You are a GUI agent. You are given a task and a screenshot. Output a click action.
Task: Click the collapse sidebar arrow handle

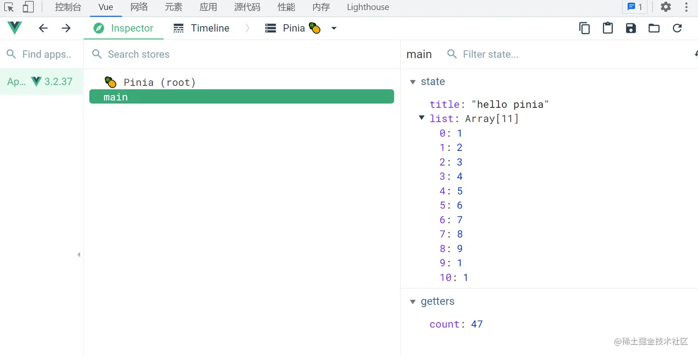pyautogui.click(x=79, y=255)
